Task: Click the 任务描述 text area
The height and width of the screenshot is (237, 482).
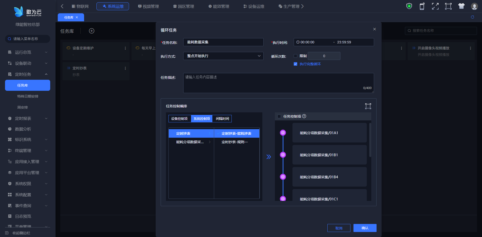Action: point(278,83)
